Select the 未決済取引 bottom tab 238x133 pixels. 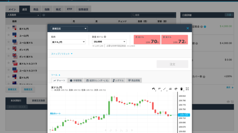pos(16,100)
